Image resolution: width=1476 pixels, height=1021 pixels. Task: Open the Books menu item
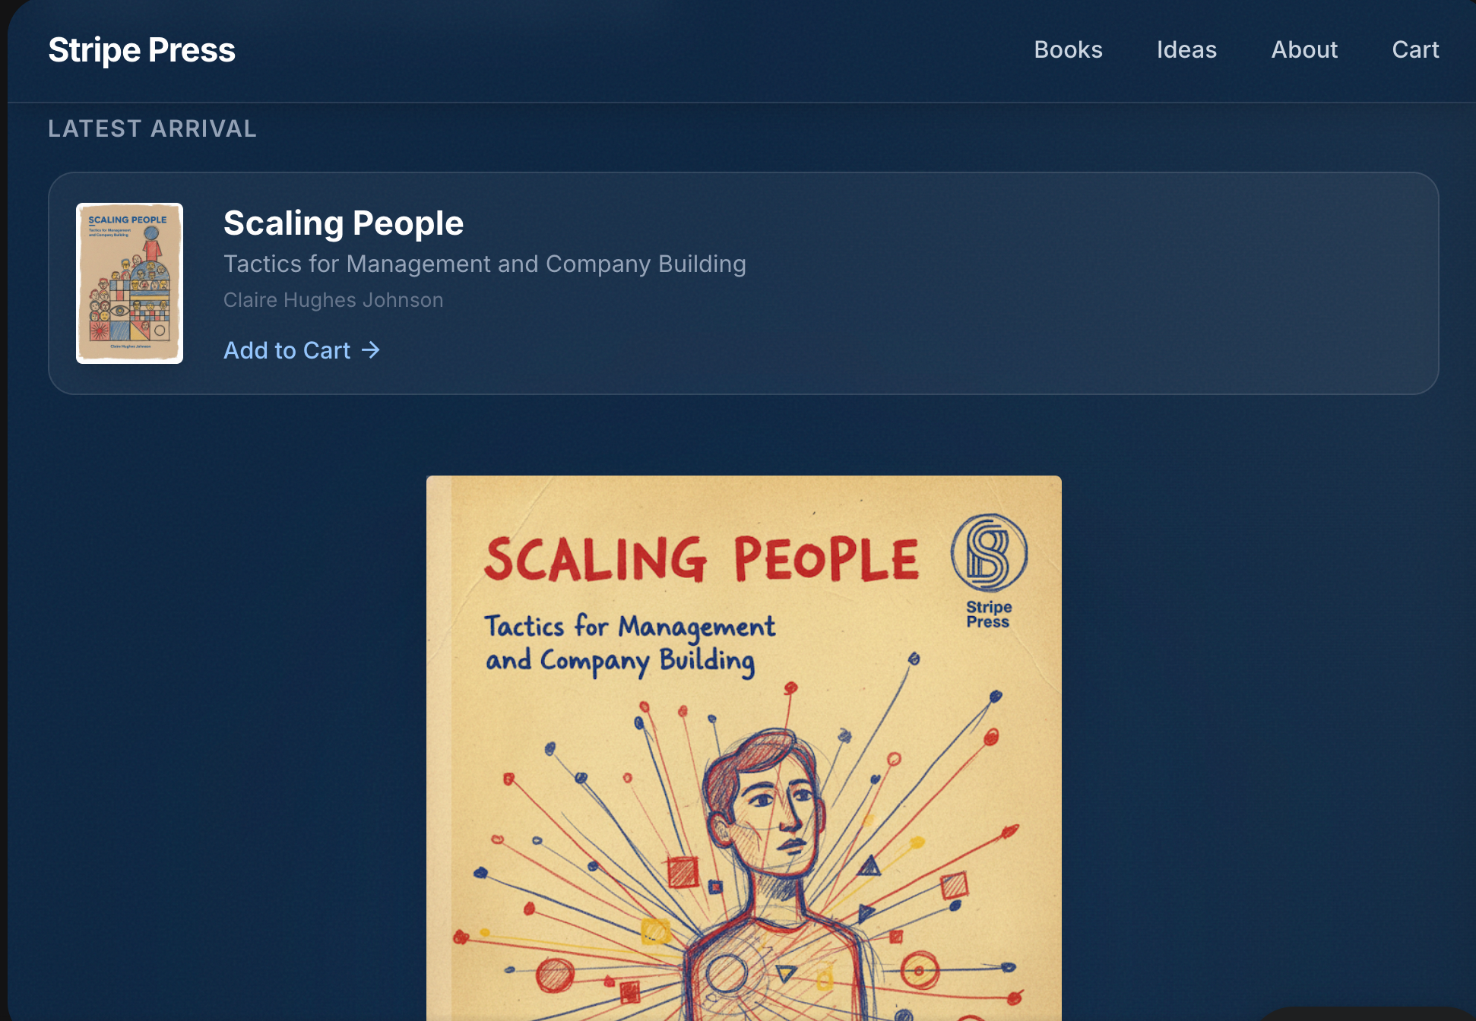[x=1068, y=49]
